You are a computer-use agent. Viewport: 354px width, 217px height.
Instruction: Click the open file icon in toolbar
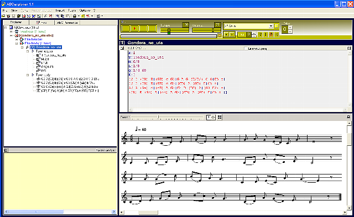[3, 16]
